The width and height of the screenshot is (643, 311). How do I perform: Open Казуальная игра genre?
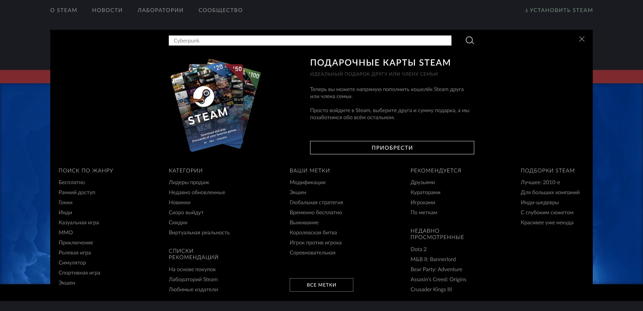(79, 223)
